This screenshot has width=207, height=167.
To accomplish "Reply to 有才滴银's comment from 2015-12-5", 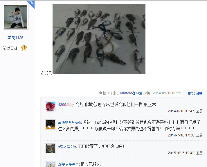I will 199,153.
